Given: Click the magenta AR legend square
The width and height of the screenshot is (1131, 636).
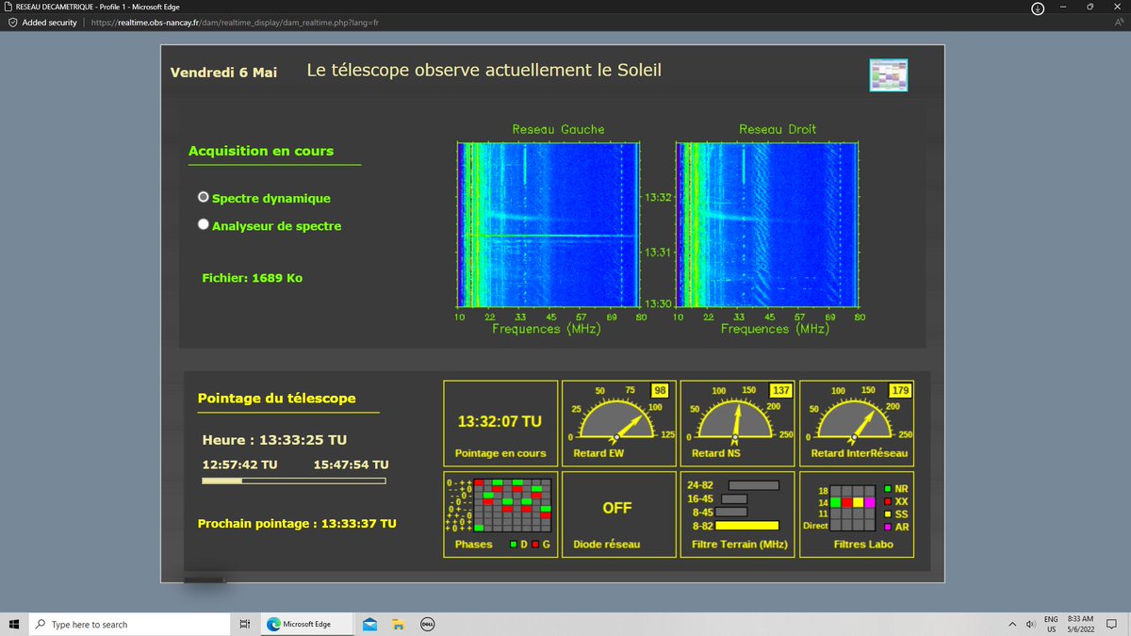Looking at the screenshot, I should (x=888, y=527).
